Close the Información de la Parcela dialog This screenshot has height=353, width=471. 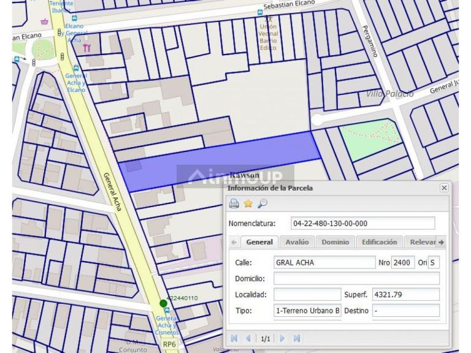coord(444,188)
